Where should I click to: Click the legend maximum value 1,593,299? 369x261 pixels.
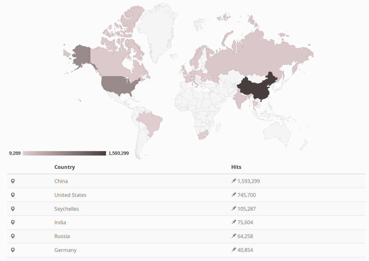[119, 153]
